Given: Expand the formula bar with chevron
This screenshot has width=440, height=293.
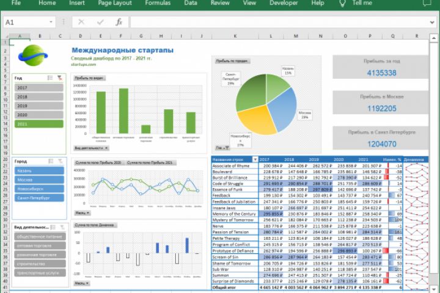Looking at the screenshot, I should [x=432, y=22].
